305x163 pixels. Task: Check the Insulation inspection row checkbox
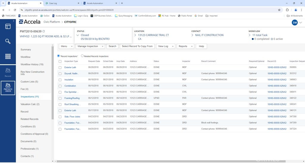pos(60,80)
